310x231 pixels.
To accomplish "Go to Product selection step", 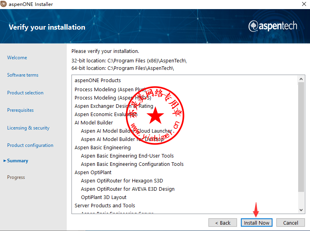I will point(25,93).
